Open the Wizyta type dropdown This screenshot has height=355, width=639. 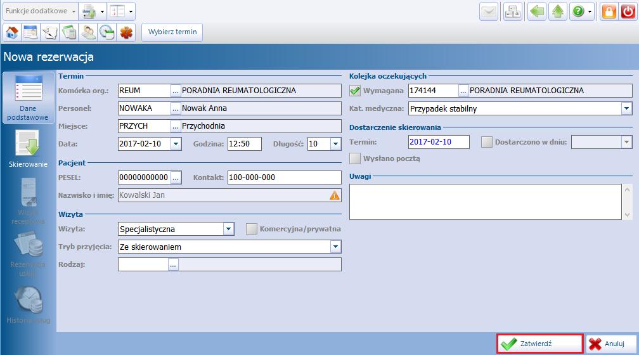tap(229, 229)
